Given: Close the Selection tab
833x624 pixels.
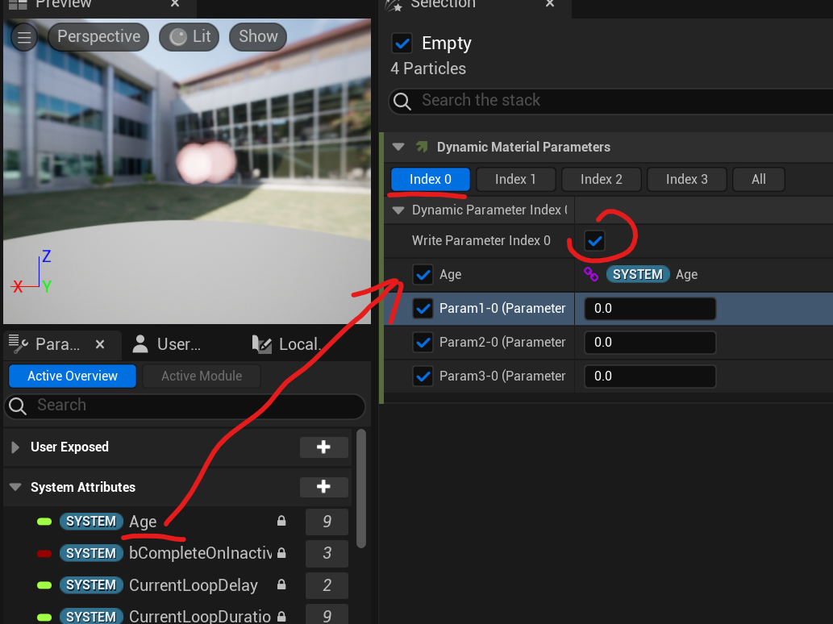Looking at the screenshot, I should [550, 4].
